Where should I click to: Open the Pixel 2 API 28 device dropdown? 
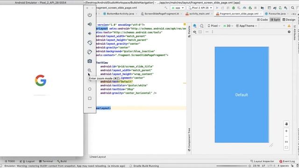(200, 8)
